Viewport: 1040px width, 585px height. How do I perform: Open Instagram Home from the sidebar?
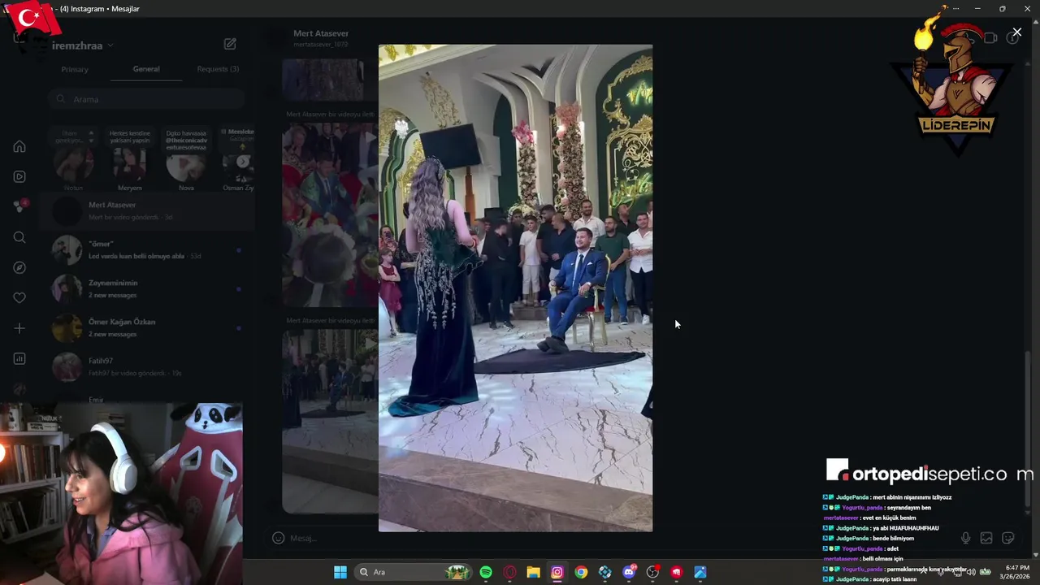point(19,146)
